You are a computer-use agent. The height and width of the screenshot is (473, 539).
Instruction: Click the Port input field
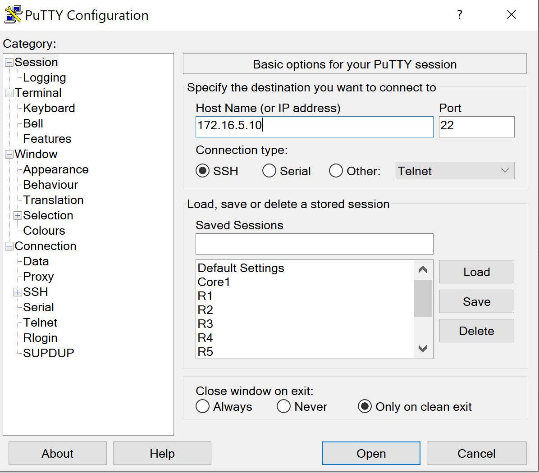[476, 127]
